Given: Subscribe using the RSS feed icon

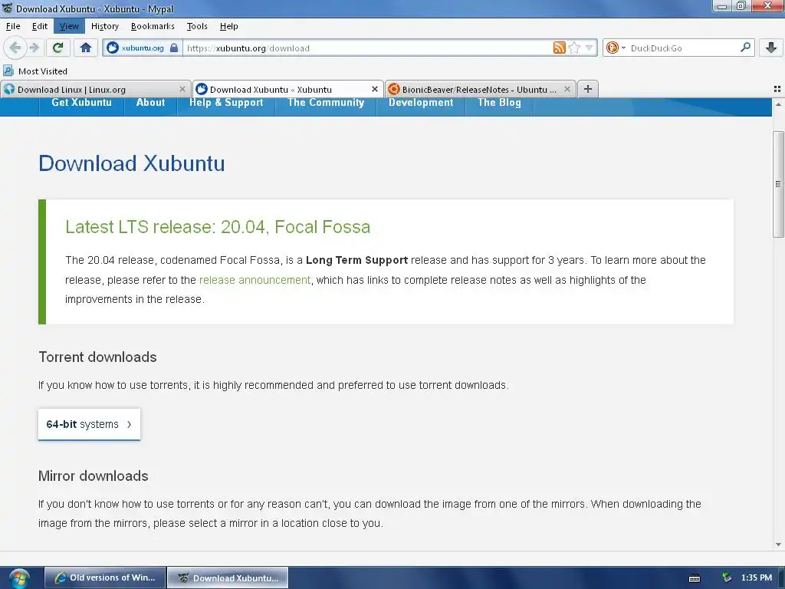Looking at the screenshot, I should (559, 48).
